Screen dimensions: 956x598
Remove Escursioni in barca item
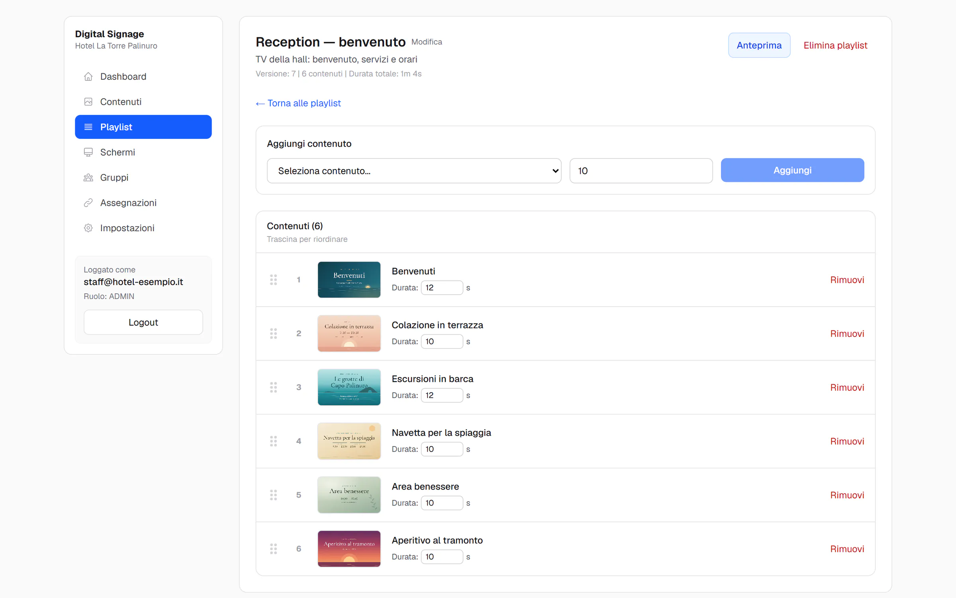coord(847,387)
